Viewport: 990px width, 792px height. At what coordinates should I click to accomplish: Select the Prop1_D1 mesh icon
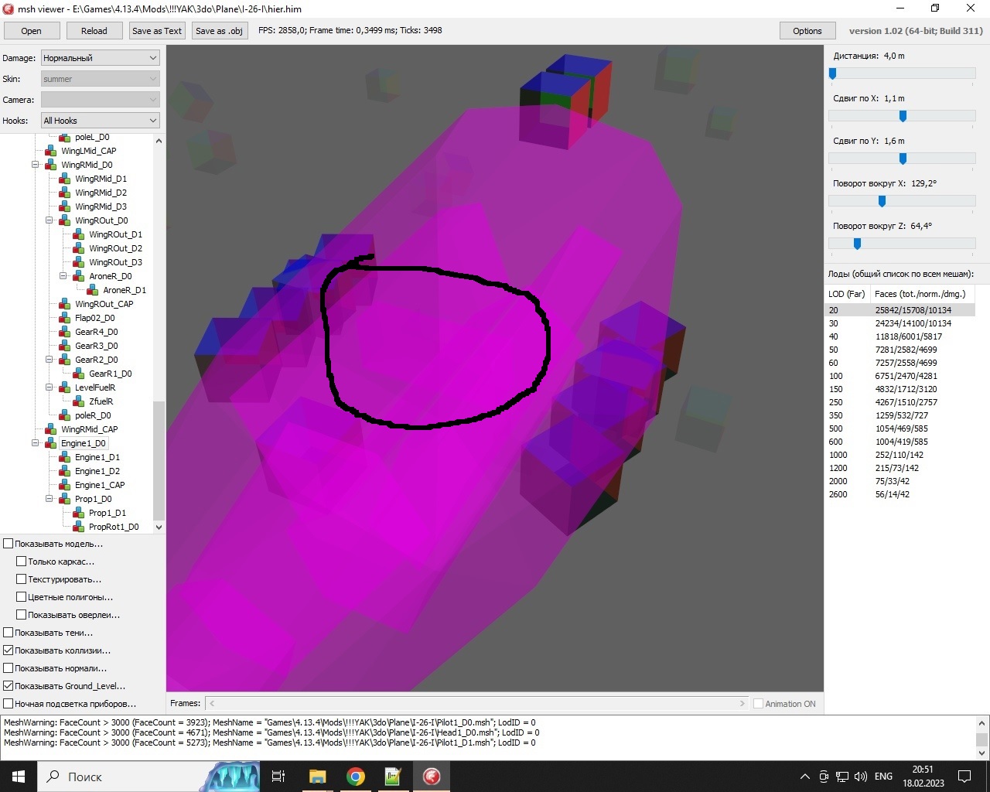[79, 513]
